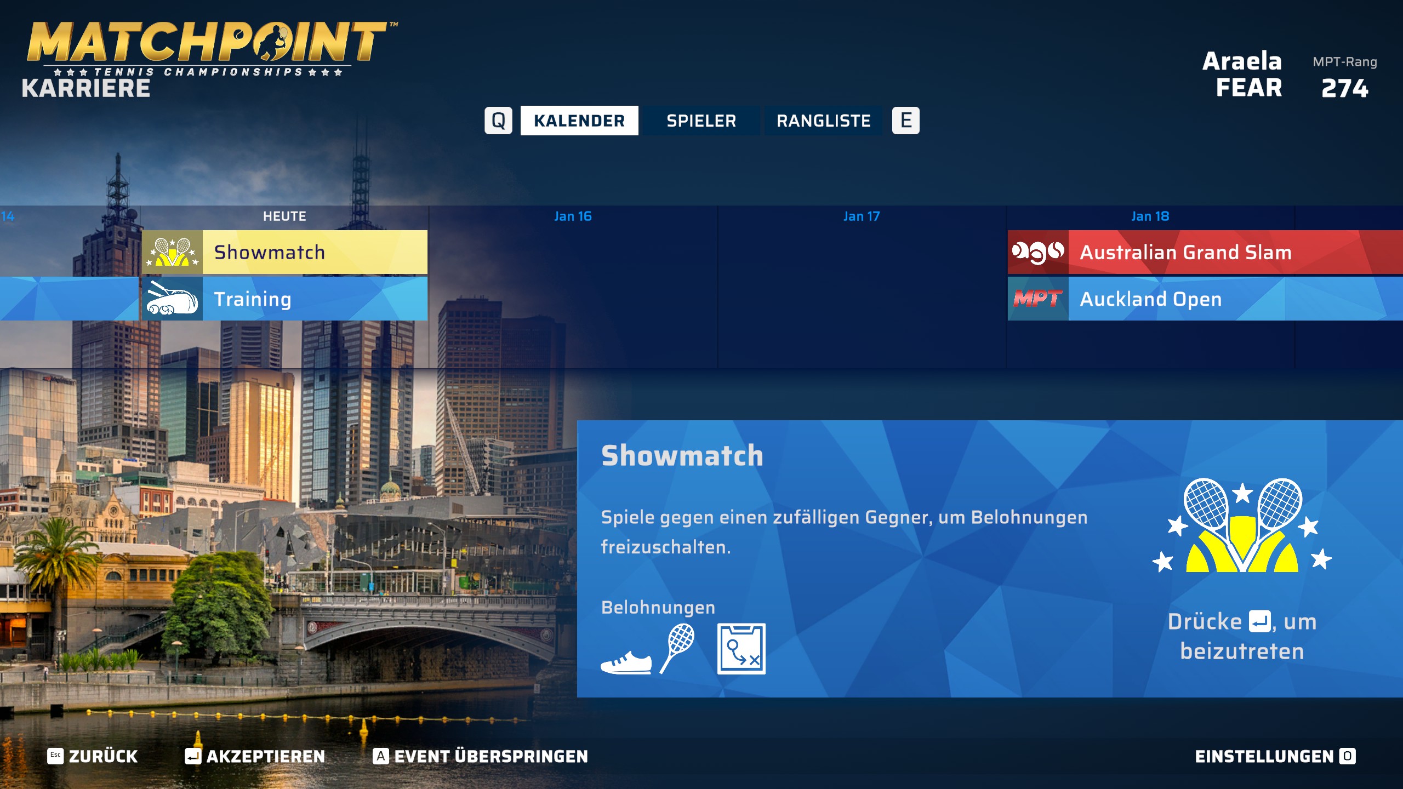The width and height of the screenshot is (1403, 789).
Task: Switch to the Kalender tab
Action: tap(579, 121)
